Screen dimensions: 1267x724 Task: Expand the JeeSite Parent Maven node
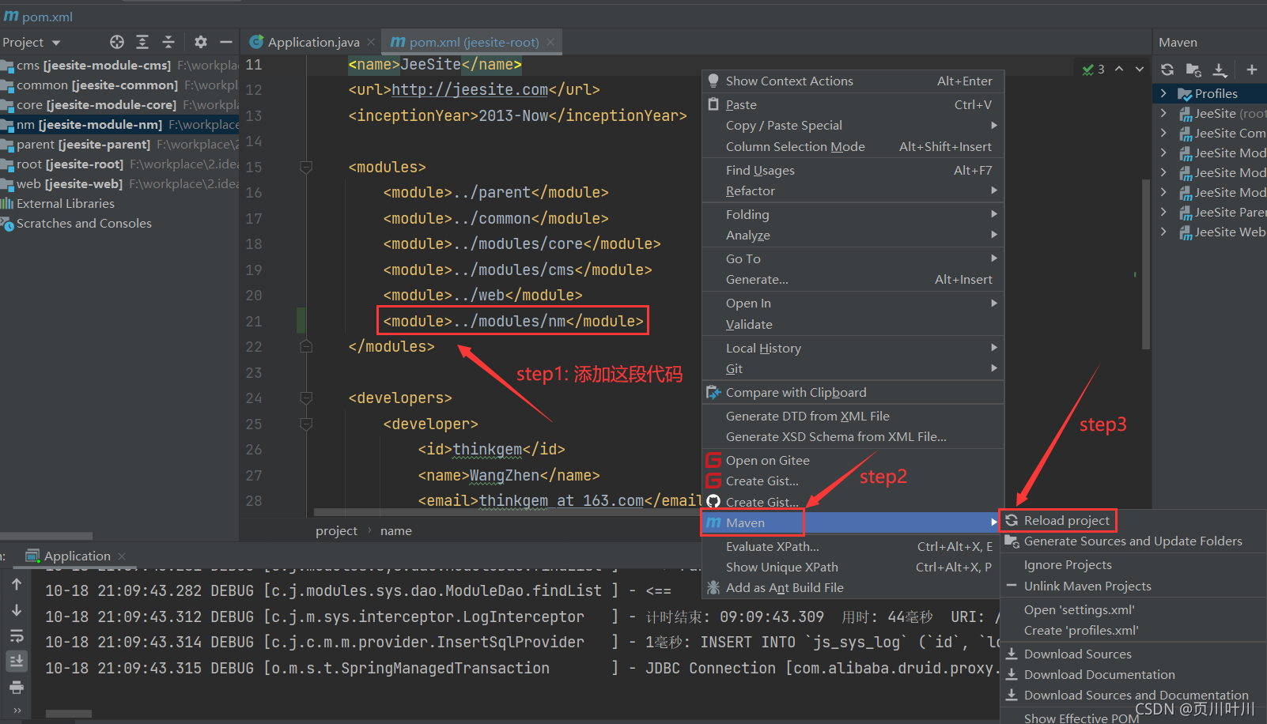pos(1163,212)
